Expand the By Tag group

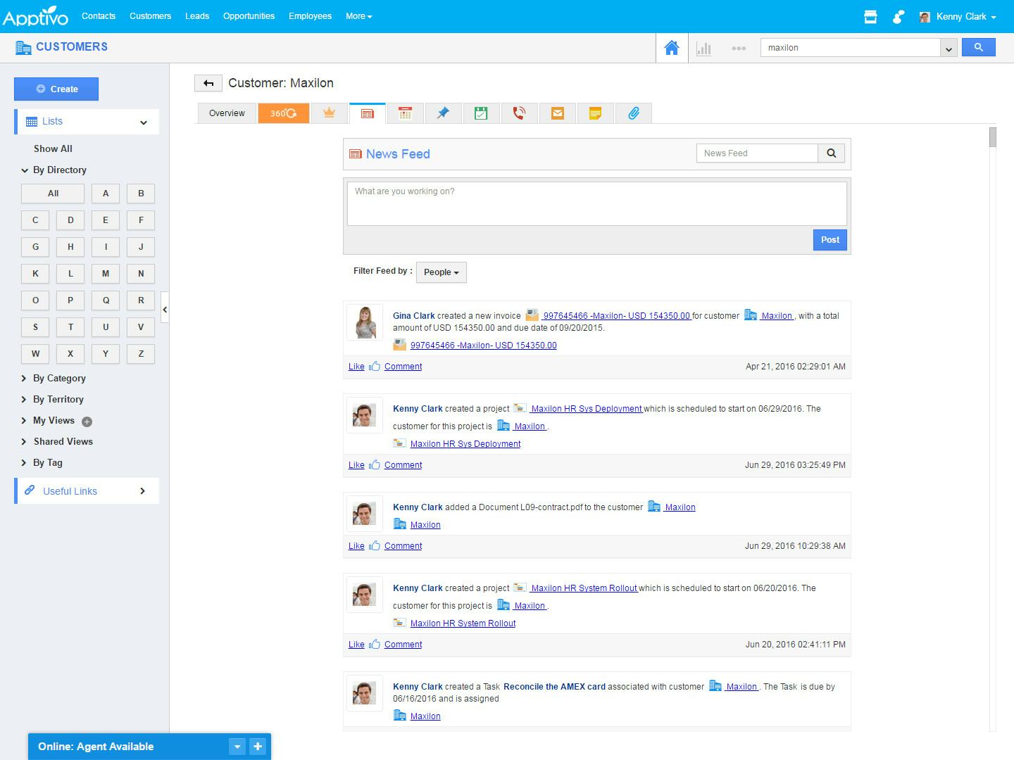pyautogui.click(x=24, y=463)
